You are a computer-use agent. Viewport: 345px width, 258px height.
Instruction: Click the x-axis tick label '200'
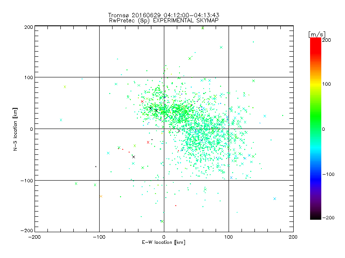(293, 237)
